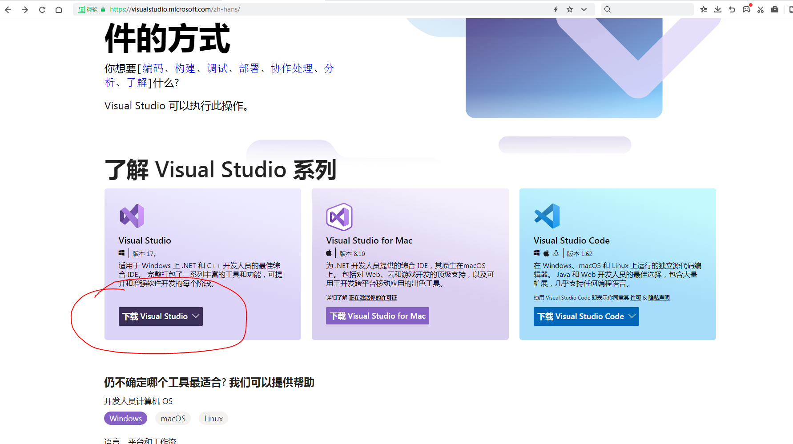The width and height of the screenshot is (793, 444).
Task: Click the Linux penguin icon under Visual Studio Code
Action: tap(556, 252)
